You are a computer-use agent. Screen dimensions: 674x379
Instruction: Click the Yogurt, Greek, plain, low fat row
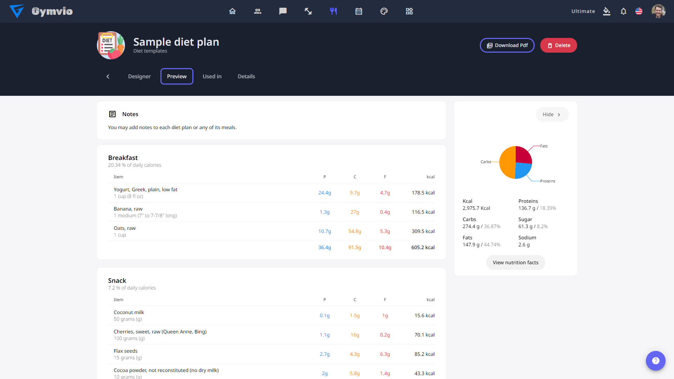tap(271, 193)
